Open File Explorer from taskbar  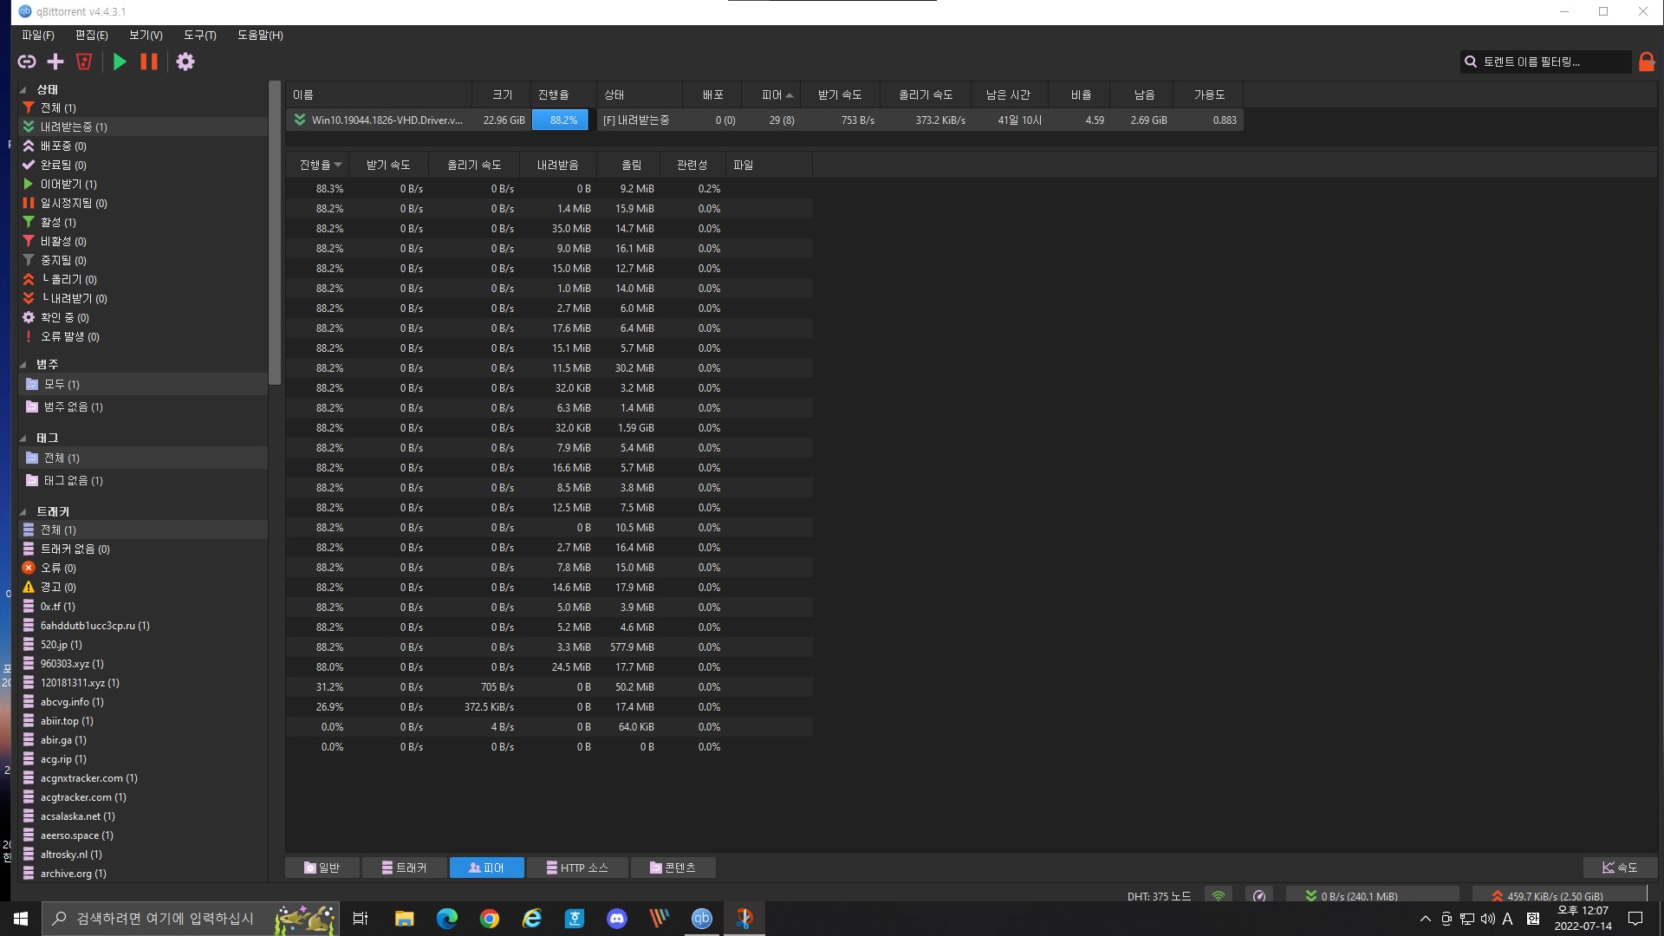[x=404, y=919]
